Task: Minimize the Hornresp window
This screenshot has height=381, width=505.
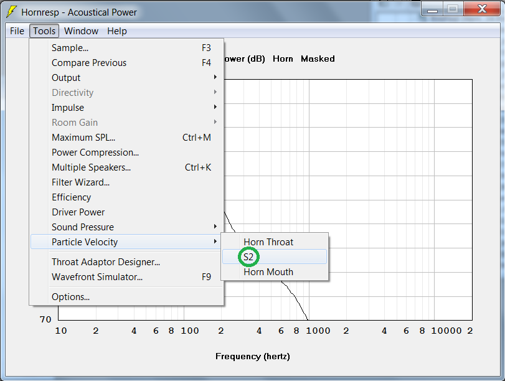Action: 432,9
